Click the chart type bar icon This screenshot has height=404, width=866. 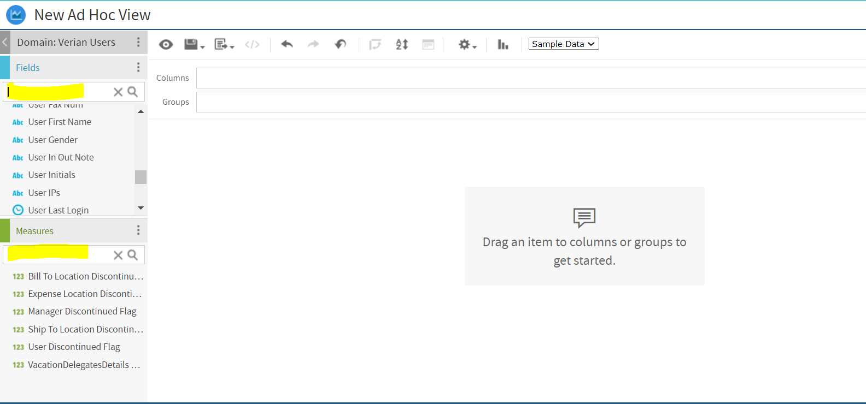pos(502,45)
